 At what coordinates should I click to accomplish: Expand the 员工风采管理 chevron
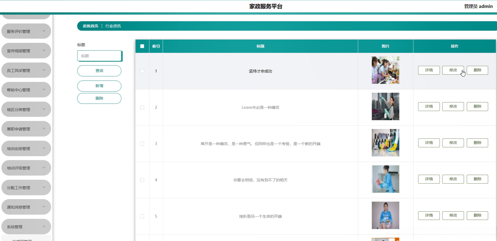[44, 70]
